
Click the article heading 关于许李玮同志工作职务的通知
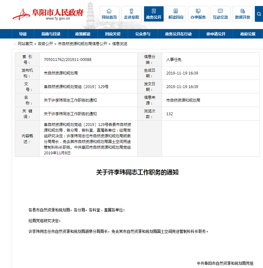[x=137, y=172]
